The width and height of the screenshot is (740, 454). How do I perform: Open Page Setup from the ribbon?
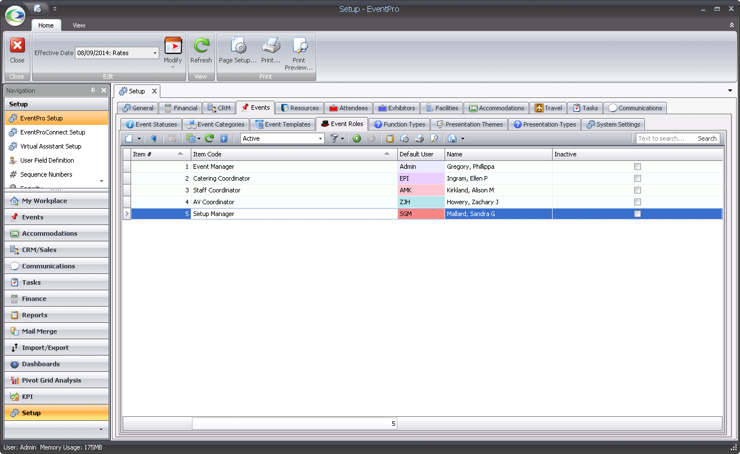(x=237, y=51)
